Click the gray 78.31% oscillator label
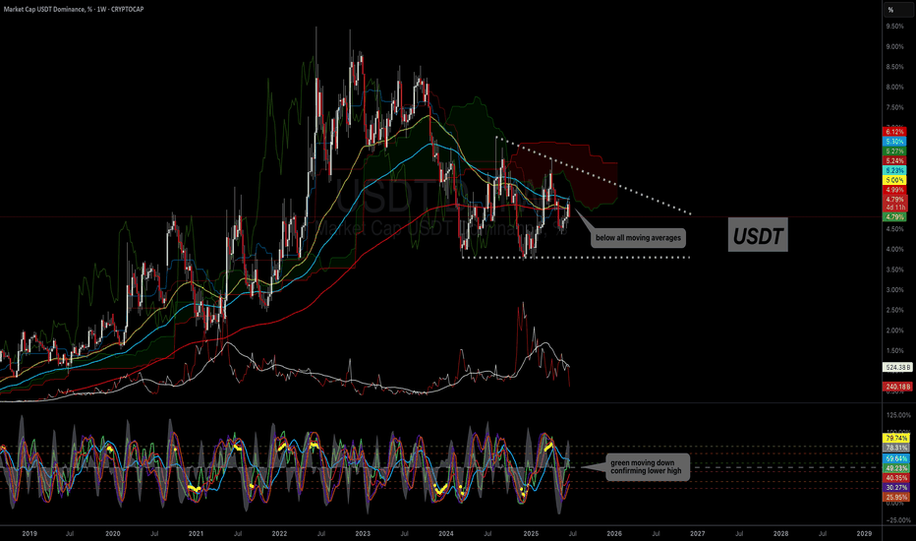This screenshot has height=541, width=916. tap(896, 448)
